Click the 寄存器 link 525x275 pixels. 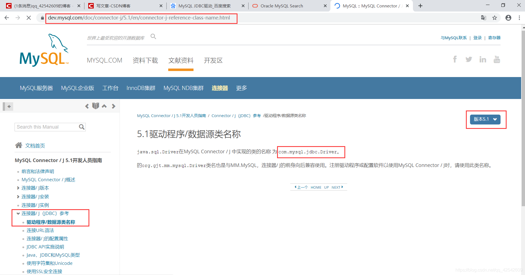pos(494,38)
